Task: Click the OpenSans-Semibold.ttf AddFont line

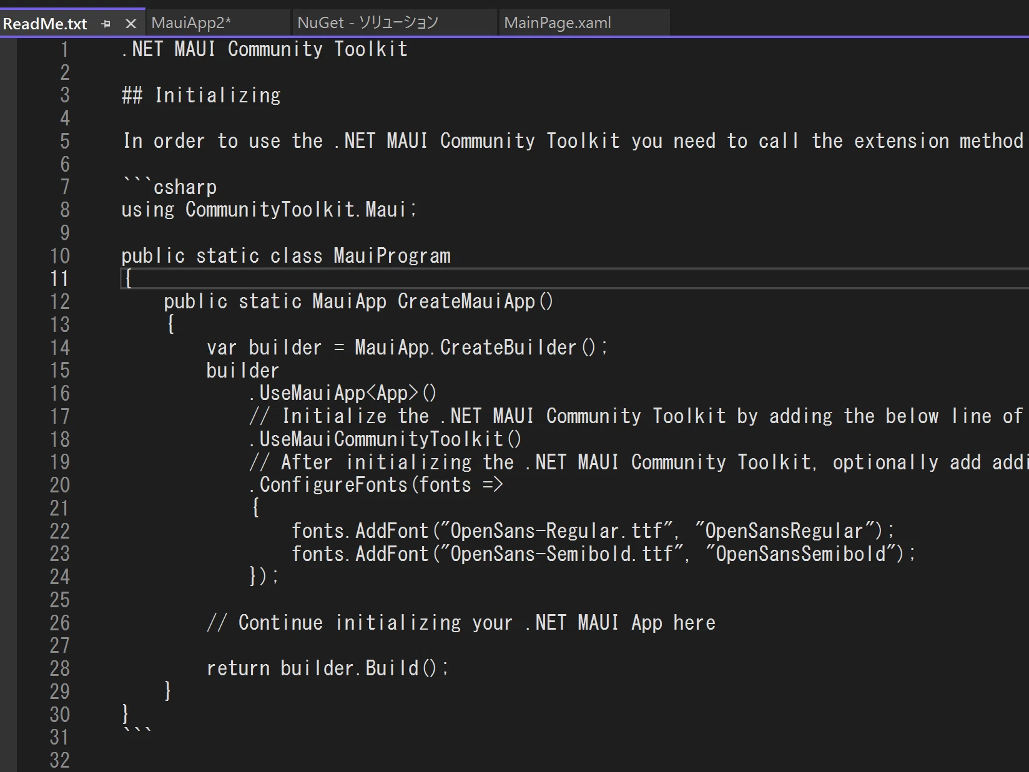Action: (604, 554)
